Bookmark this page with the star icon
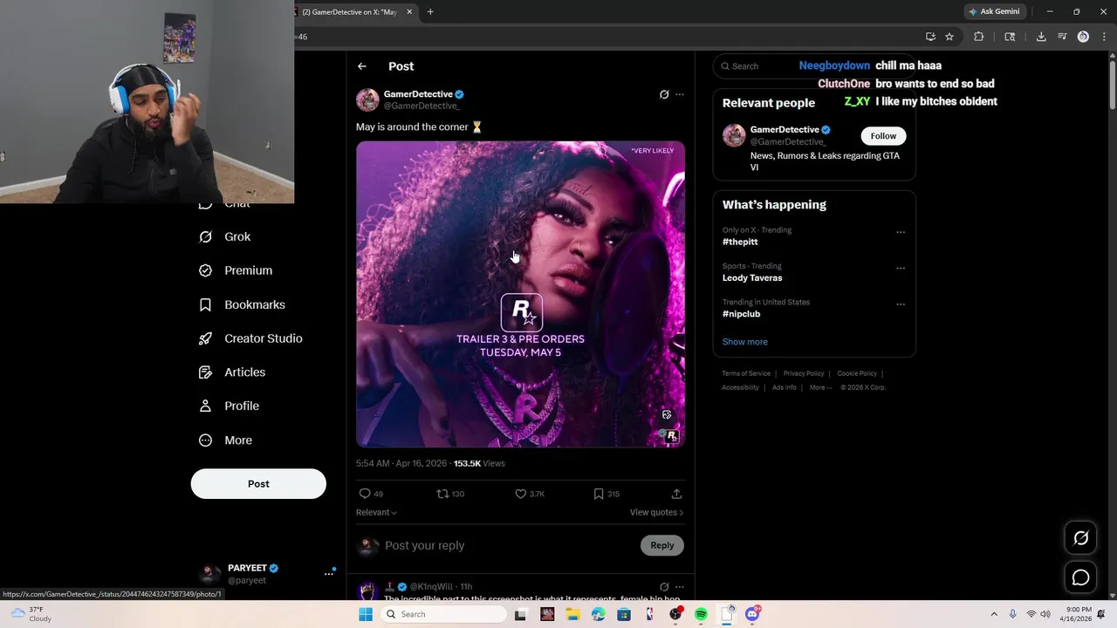Viewport: 1117px width, 628px height. (949, 37)
